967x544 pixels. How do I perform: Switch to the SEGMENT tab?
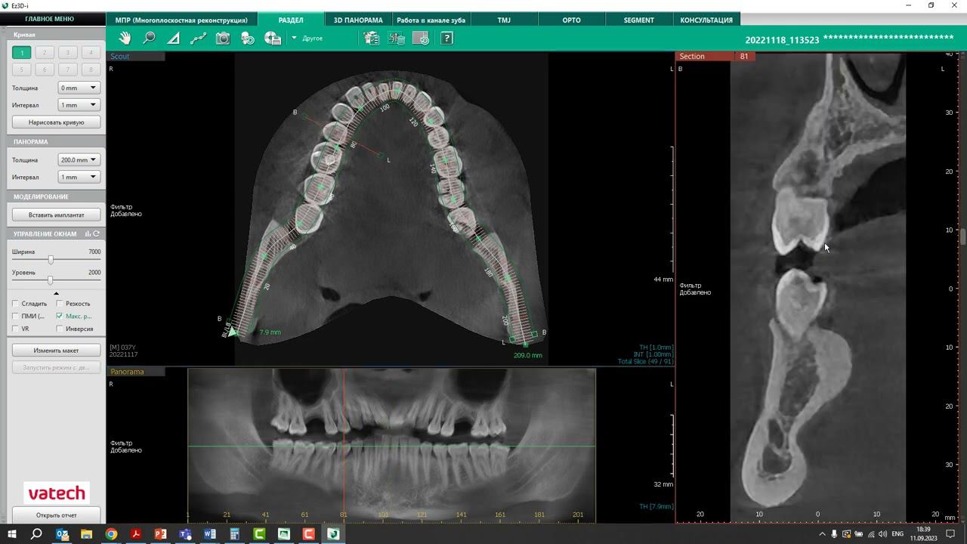pos(639,20)
